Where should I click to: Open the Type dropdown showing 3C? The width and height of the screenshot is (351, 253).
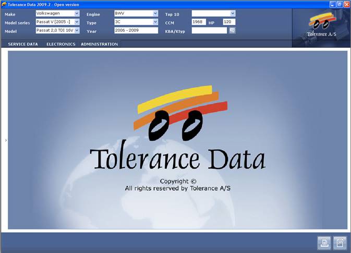click(155, 22)
